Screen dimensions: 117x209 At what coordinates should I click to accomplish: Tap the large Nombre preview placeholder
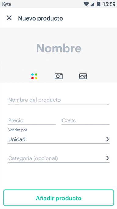pos(59,48)
